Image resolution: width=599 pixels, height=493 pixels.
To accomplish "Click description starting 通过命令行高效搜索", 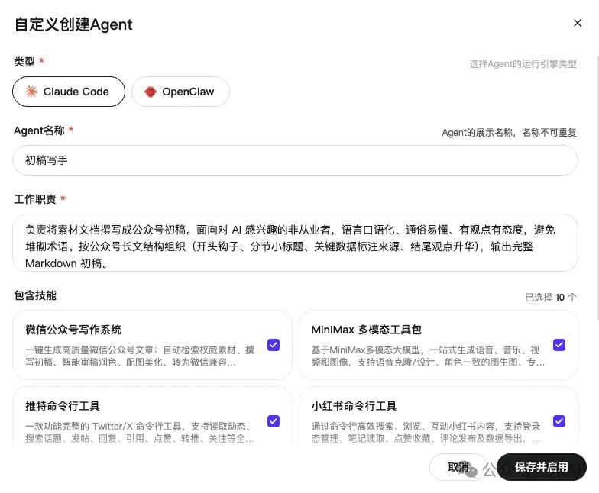I will point(426,432).
